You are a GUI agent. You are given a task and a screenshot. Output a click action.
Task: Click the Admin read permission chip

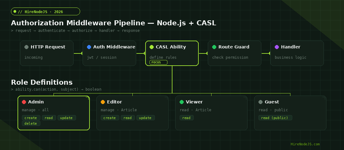pos(49,118)
